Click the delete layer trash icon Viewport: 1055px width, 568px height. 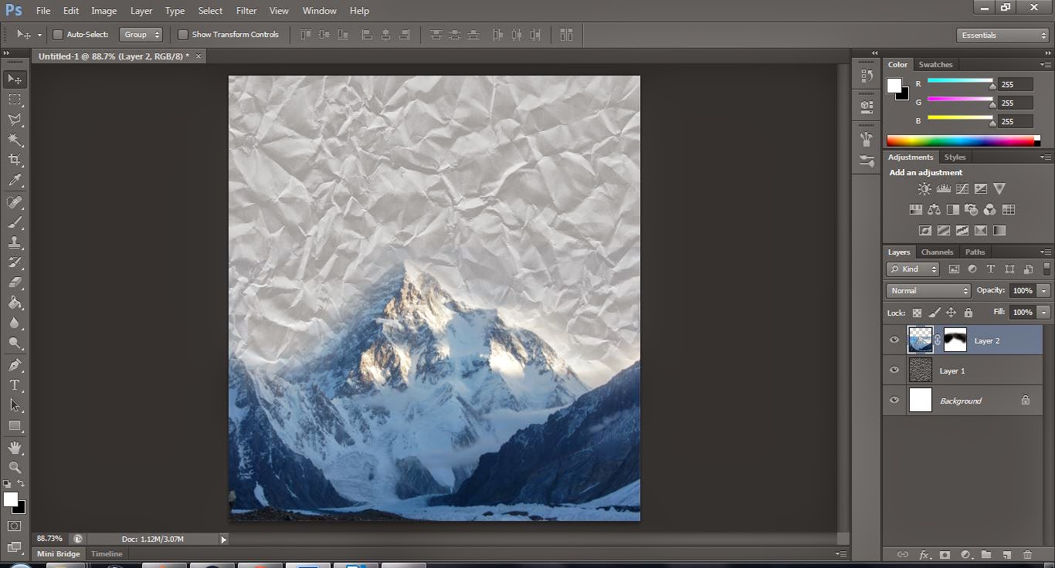pyautogui.click(x=1027, y=555)
